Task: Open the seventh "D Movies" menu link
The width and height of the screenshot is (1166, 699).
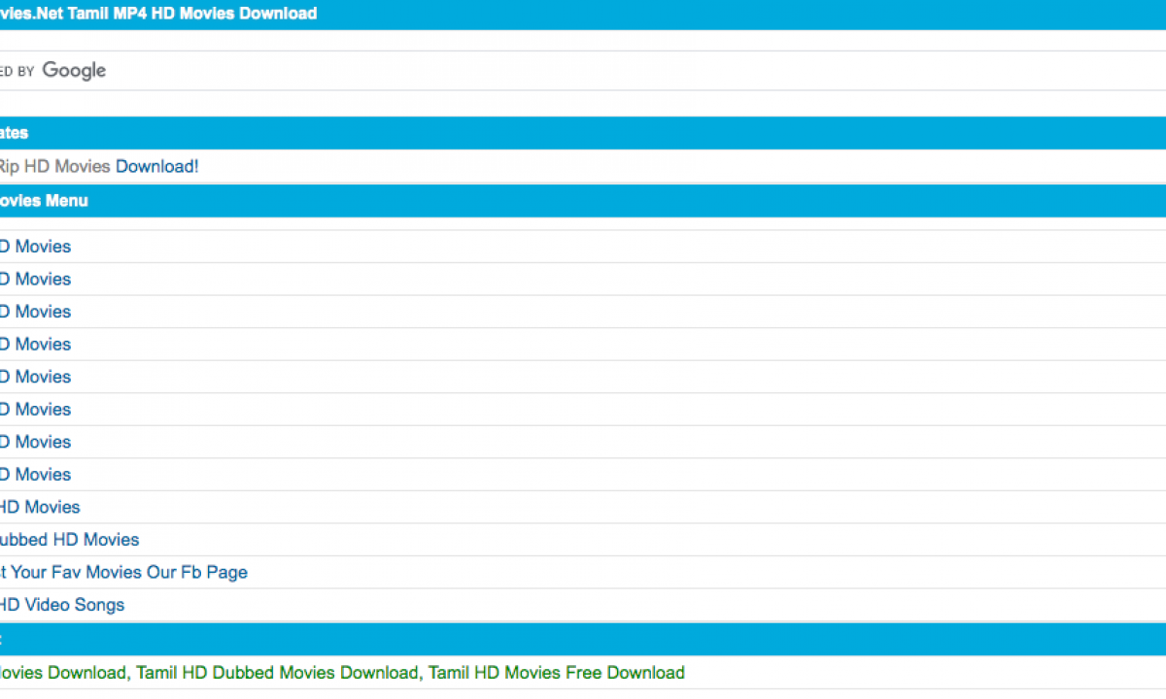Action: coord(36,442)
